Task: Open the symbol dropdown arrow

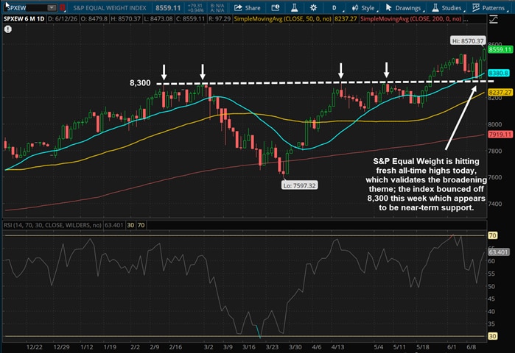Action: coord(52,8)
